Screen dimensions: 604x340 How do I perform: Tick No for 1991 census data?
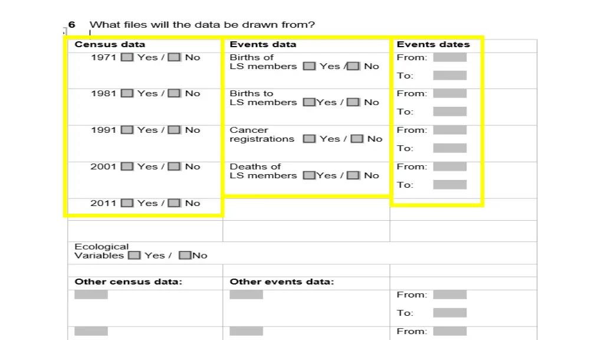click(x=174, y=130)
